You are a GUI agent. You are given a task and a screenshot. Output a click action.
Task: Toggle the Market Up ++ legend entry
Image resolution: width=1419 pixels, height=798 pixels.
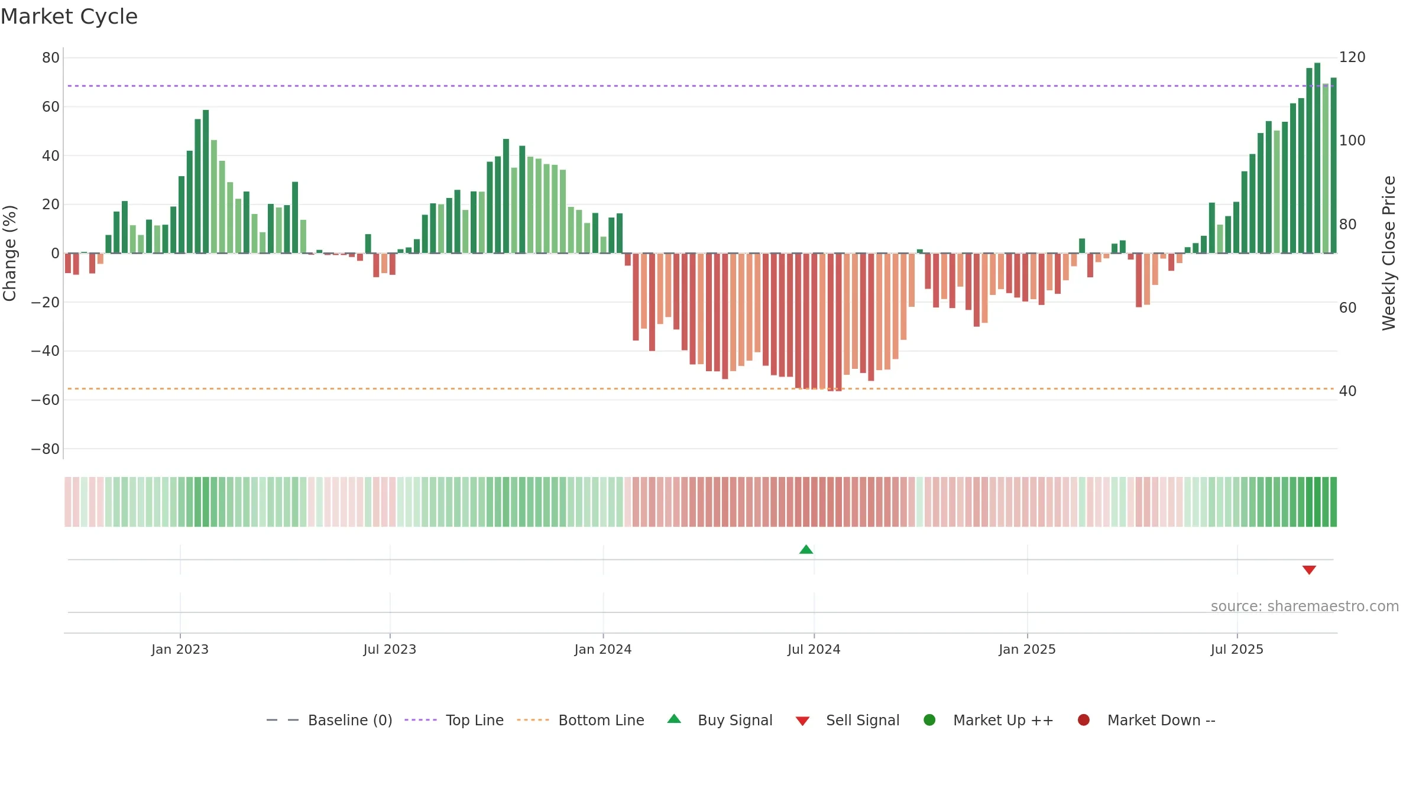tap(989, 720)
